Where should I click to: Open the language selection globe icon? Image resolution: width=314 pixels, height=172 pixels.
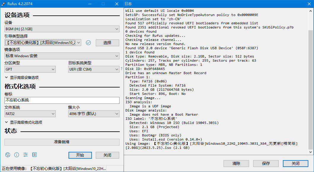(7, 155)
